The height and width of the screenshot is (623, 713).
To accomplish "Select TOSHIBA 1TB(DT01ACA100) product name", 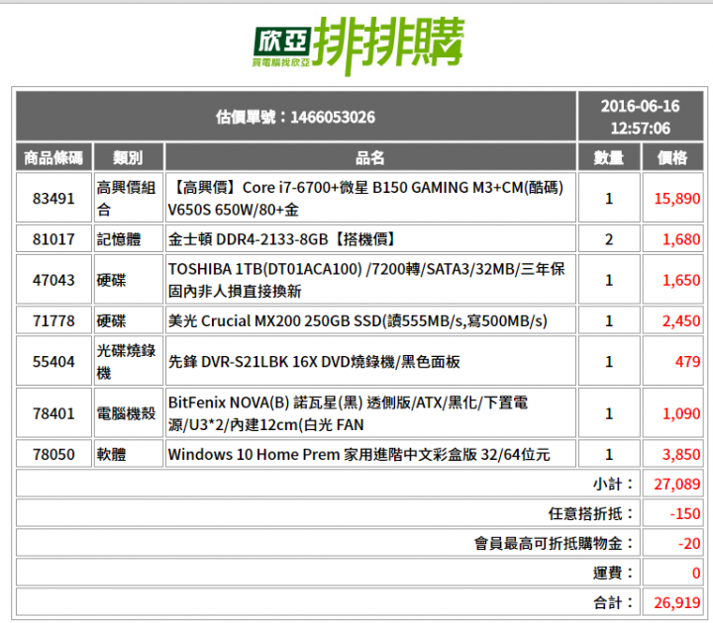I will tap(366, 280).
